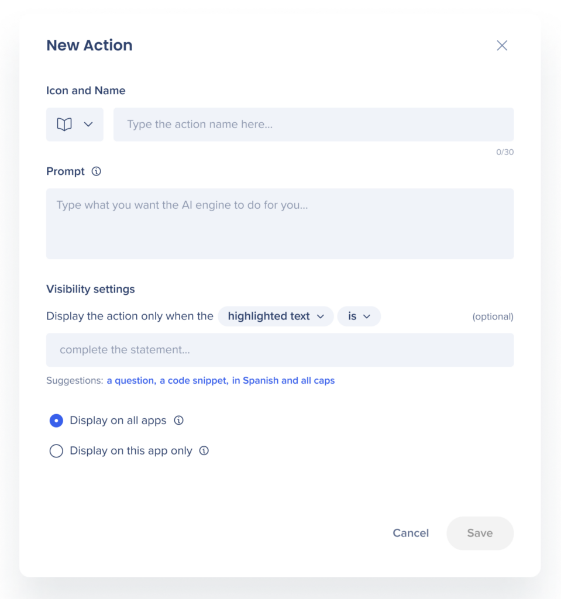This screenshot has width=561, height=599.
Task: Click the chevron on the is pill
Action: click(366, 316)
